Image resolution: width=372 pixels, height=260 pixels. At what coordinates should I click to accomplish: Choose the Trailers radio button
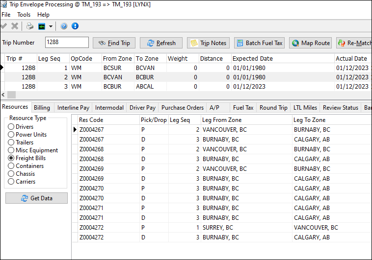[11, 142]
